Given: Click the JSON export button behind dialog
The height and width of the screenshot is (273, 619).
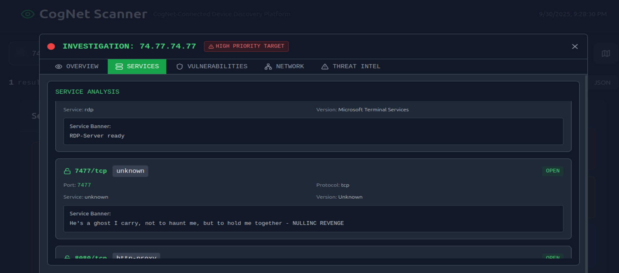Looking at the screenshot, I should point(602,83).
